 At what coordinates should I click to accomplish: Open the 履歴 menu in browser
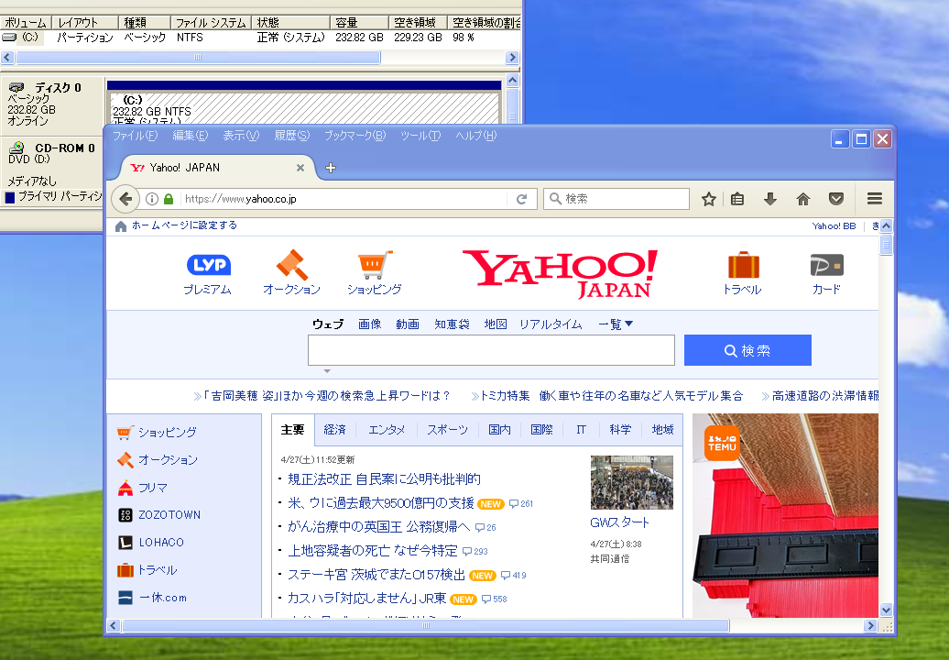pos(291,136)
